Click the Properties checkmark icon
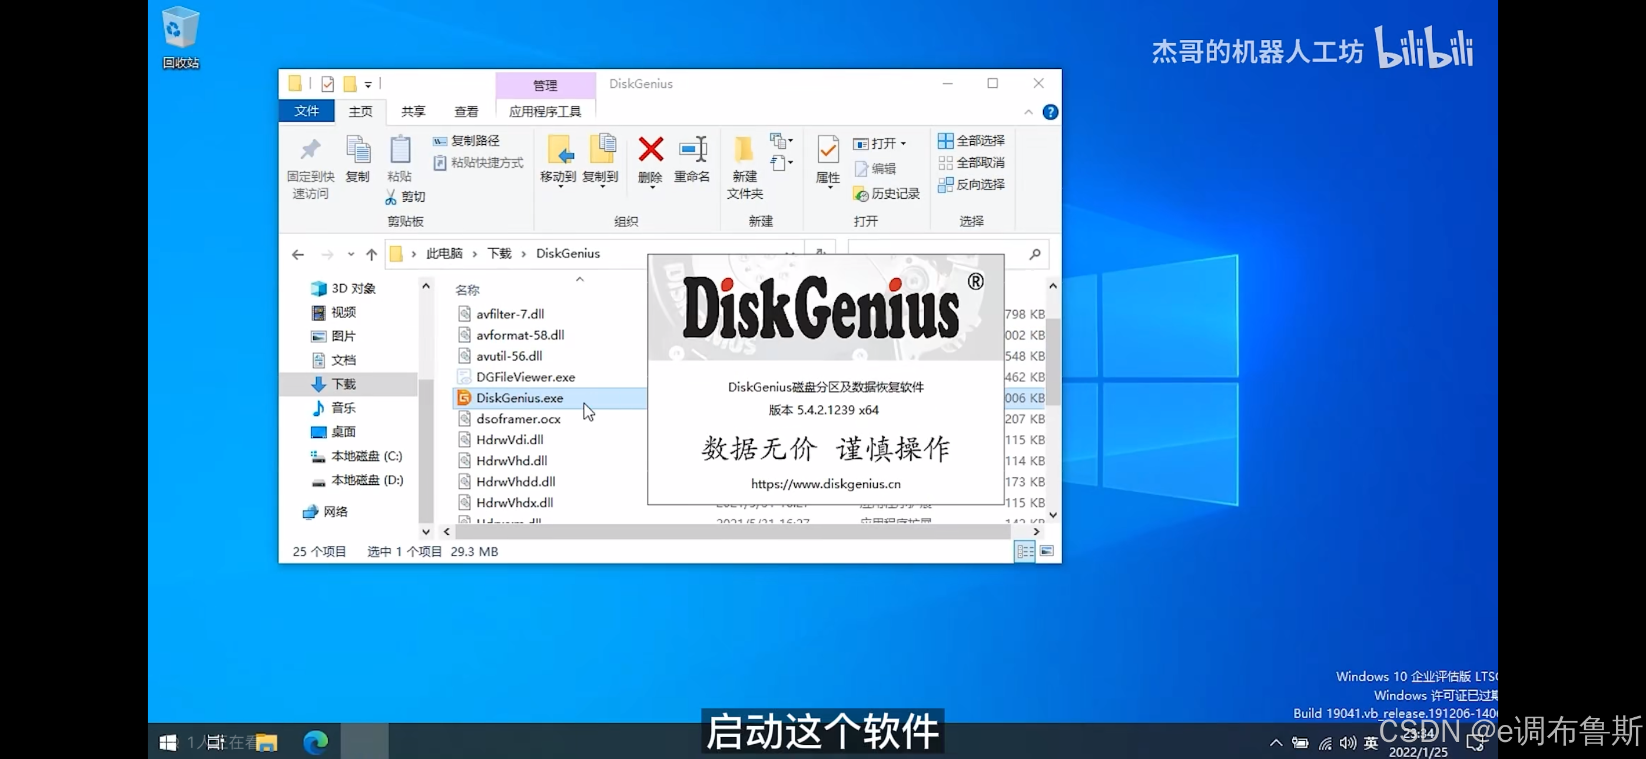Image resolution: width=1646 pixels, height=759 pixels. click(828, 149)
